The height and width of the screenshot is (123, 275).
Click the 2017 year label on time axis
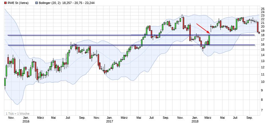(x=110, y=121)
